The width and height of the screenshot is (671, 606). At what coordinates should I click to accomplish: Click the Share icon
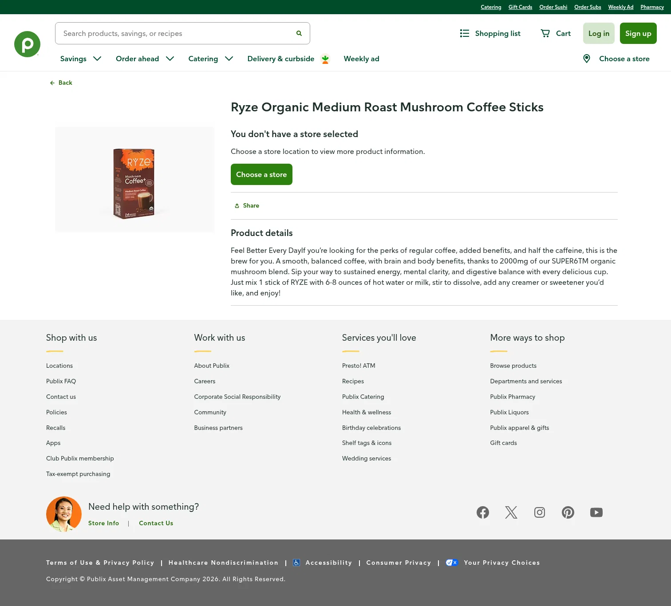tap(237, 206)
